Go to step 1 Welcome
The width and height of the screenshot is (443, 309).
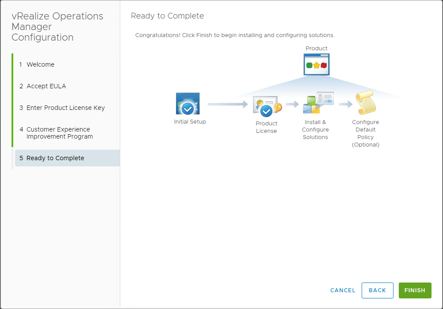(40, 64)
